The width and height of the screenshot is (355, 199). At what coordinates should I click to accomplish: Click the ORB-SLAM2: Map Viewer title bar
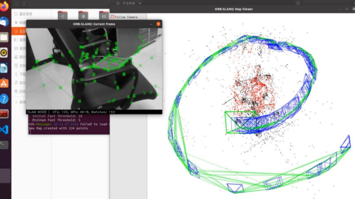click(x=233, y=9)
